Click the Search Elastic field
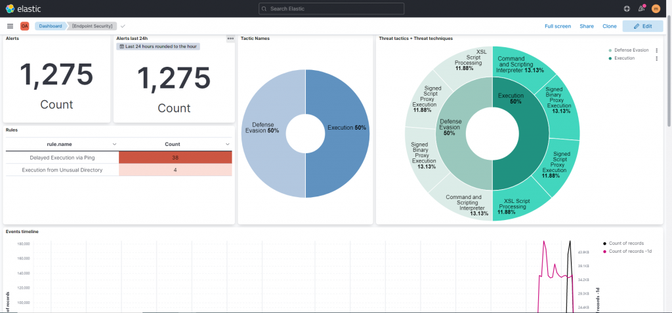672x313 pixels. pos(331,9)
